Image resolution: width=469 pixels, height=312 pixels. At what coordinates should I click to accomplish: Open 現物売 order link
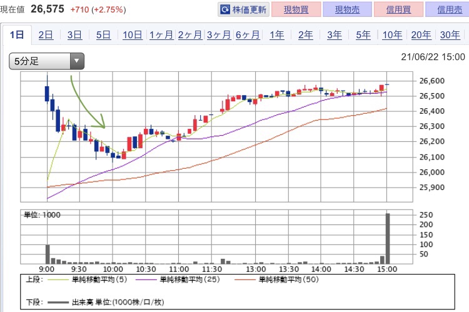pos(347,9)
